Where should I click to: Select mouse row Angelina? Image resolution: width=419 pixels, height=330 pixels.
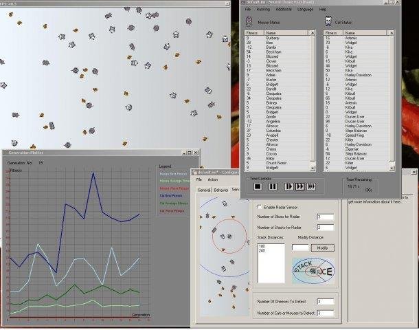(x=277, y=121)
